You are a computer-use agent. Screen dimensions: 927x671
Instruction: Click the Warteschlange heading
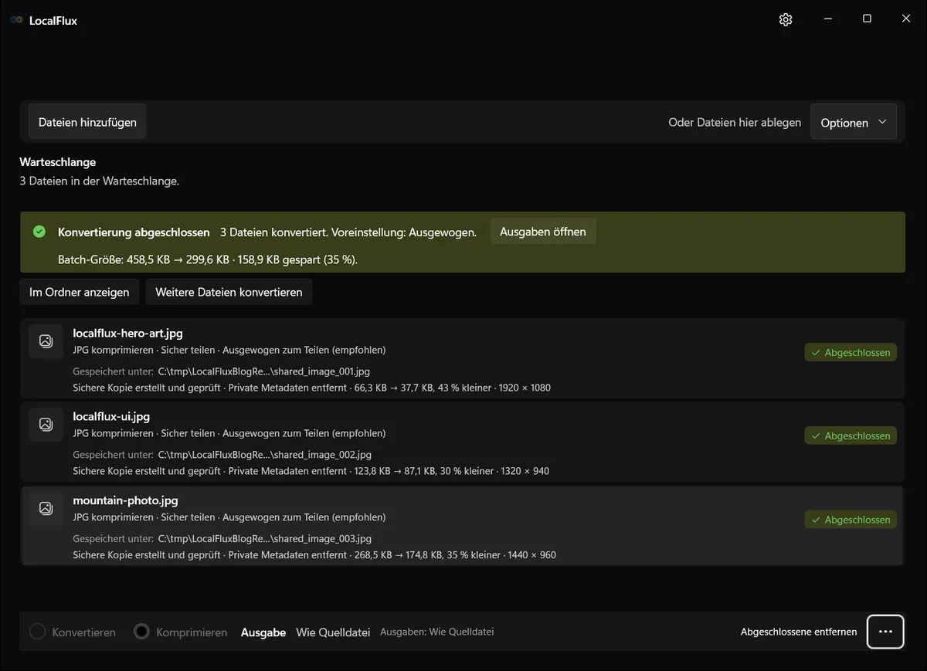[58, 162]
